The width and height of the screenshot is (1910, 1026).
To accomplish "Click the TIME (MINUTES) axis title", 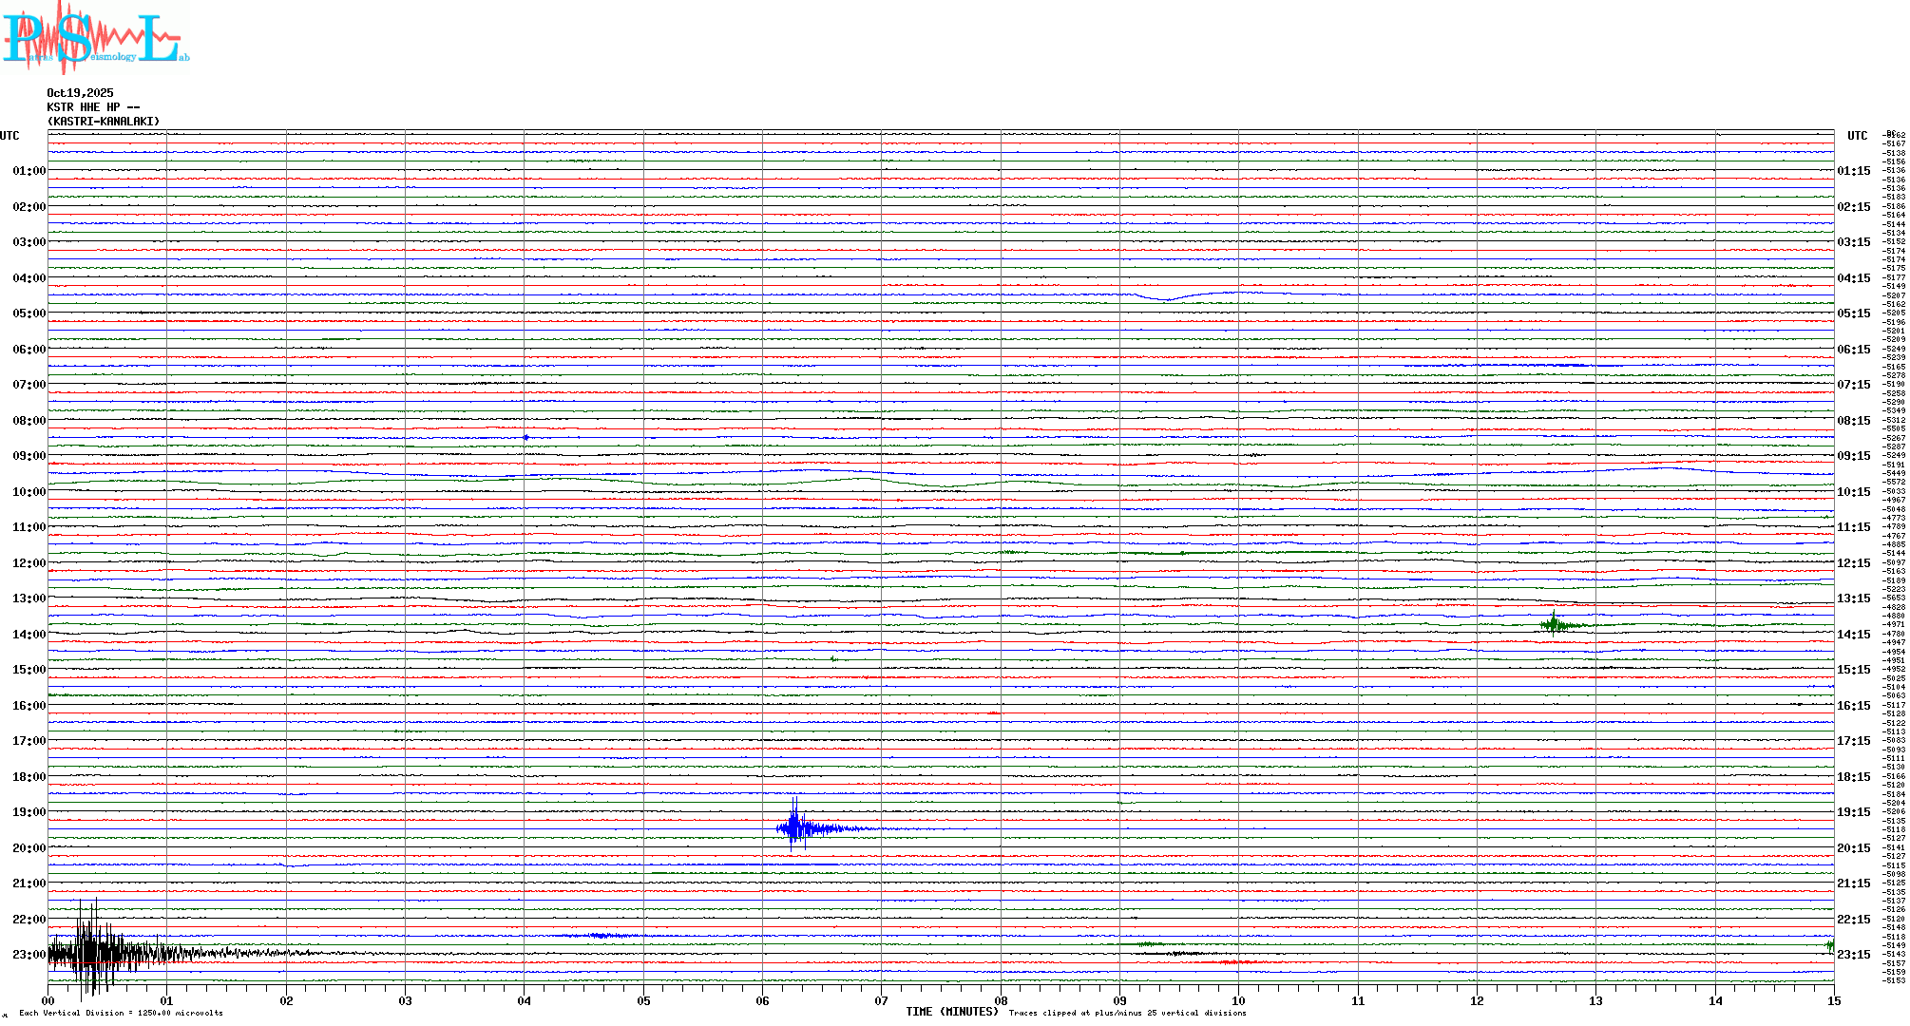I will [951, 1012].
